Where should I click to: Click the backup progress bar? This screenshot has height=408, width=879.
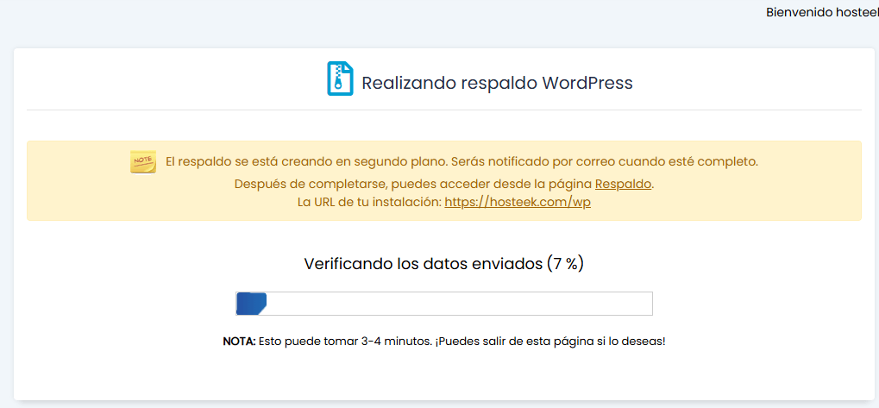444,304
